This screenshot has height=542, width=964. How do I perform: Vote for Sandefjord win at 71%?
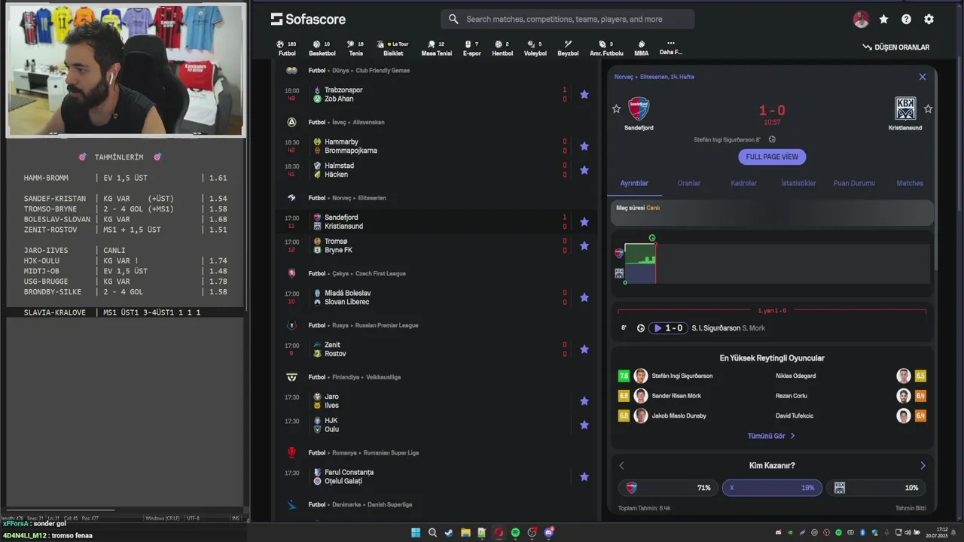(x=667, y=488)
